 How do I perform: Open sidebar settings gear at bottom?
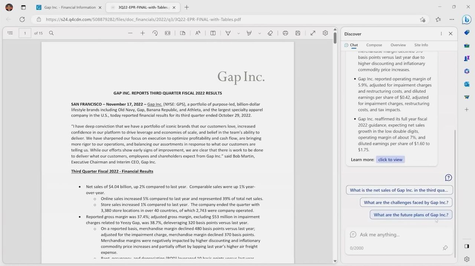click(467, 259)
